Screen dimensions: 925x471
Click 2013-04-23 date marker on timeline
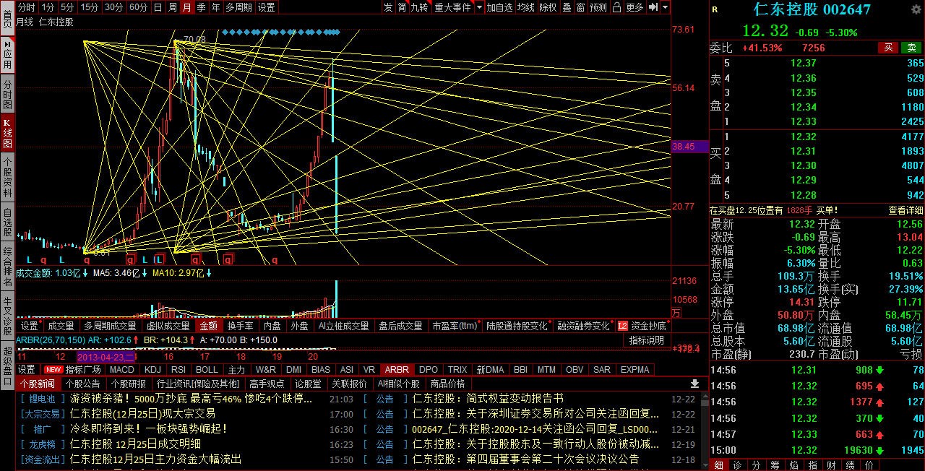point(106,356)
